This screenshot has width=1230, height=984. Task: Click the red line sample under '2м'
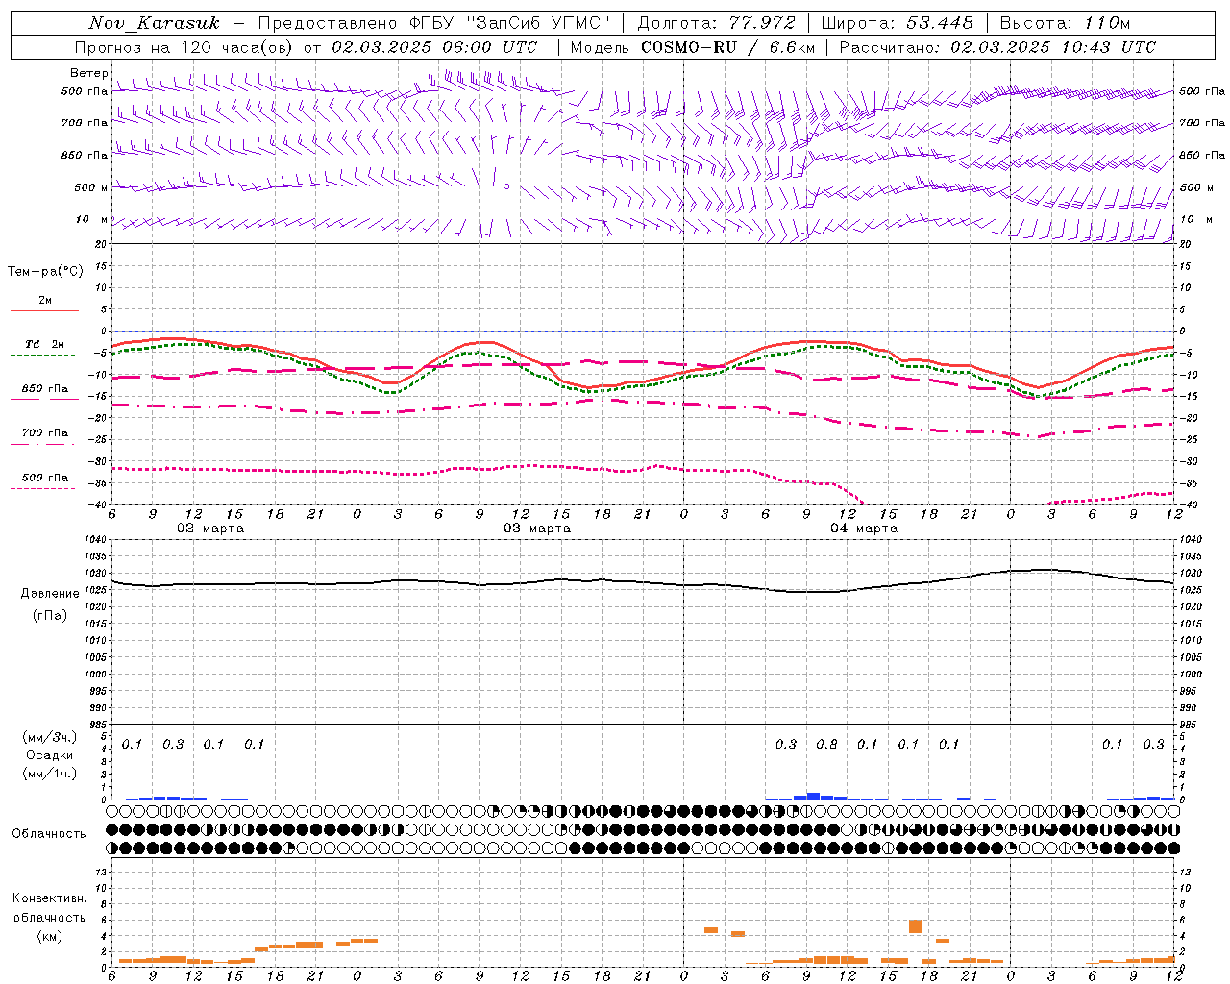tap(44, 310)
